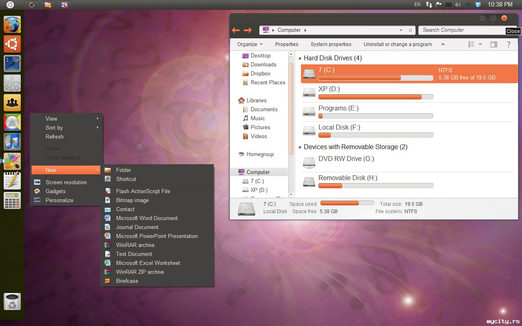Image resolution: width=522 pixels, height=326 pixels.
Task: Click the Dropbox tray icon
Action: tap(478, 4)
